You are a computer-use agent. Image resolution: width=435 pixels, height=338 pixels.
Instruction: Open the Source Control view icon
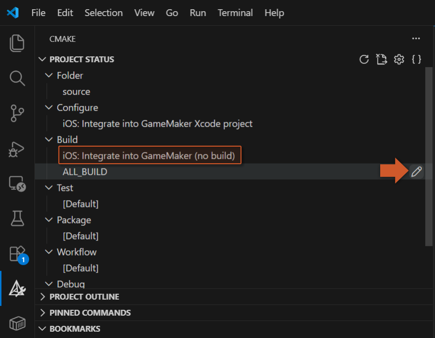point(17,113)
